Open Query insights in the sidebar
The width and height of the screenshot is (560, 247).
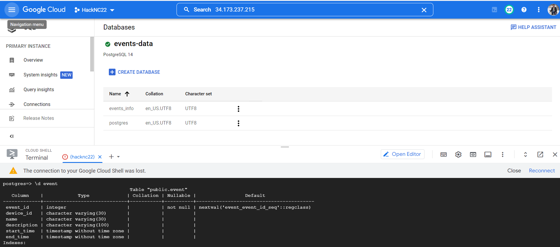coord(39,89)
